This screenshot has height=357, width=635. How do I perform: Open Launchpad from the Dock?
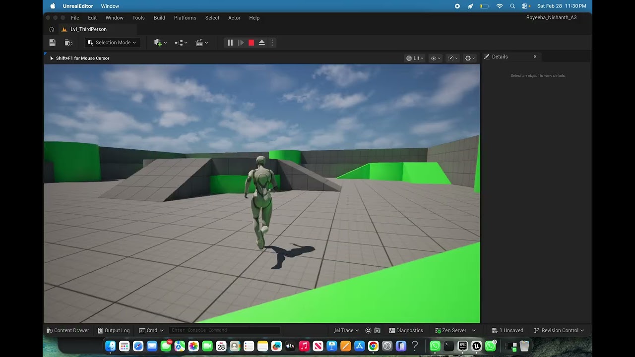click(125, 346)
